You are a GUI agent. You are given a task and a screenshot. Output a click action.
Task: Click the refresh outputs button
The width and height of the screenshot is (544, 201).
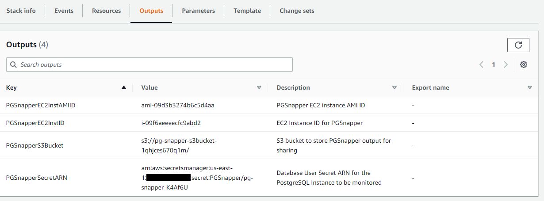point(518,45)
